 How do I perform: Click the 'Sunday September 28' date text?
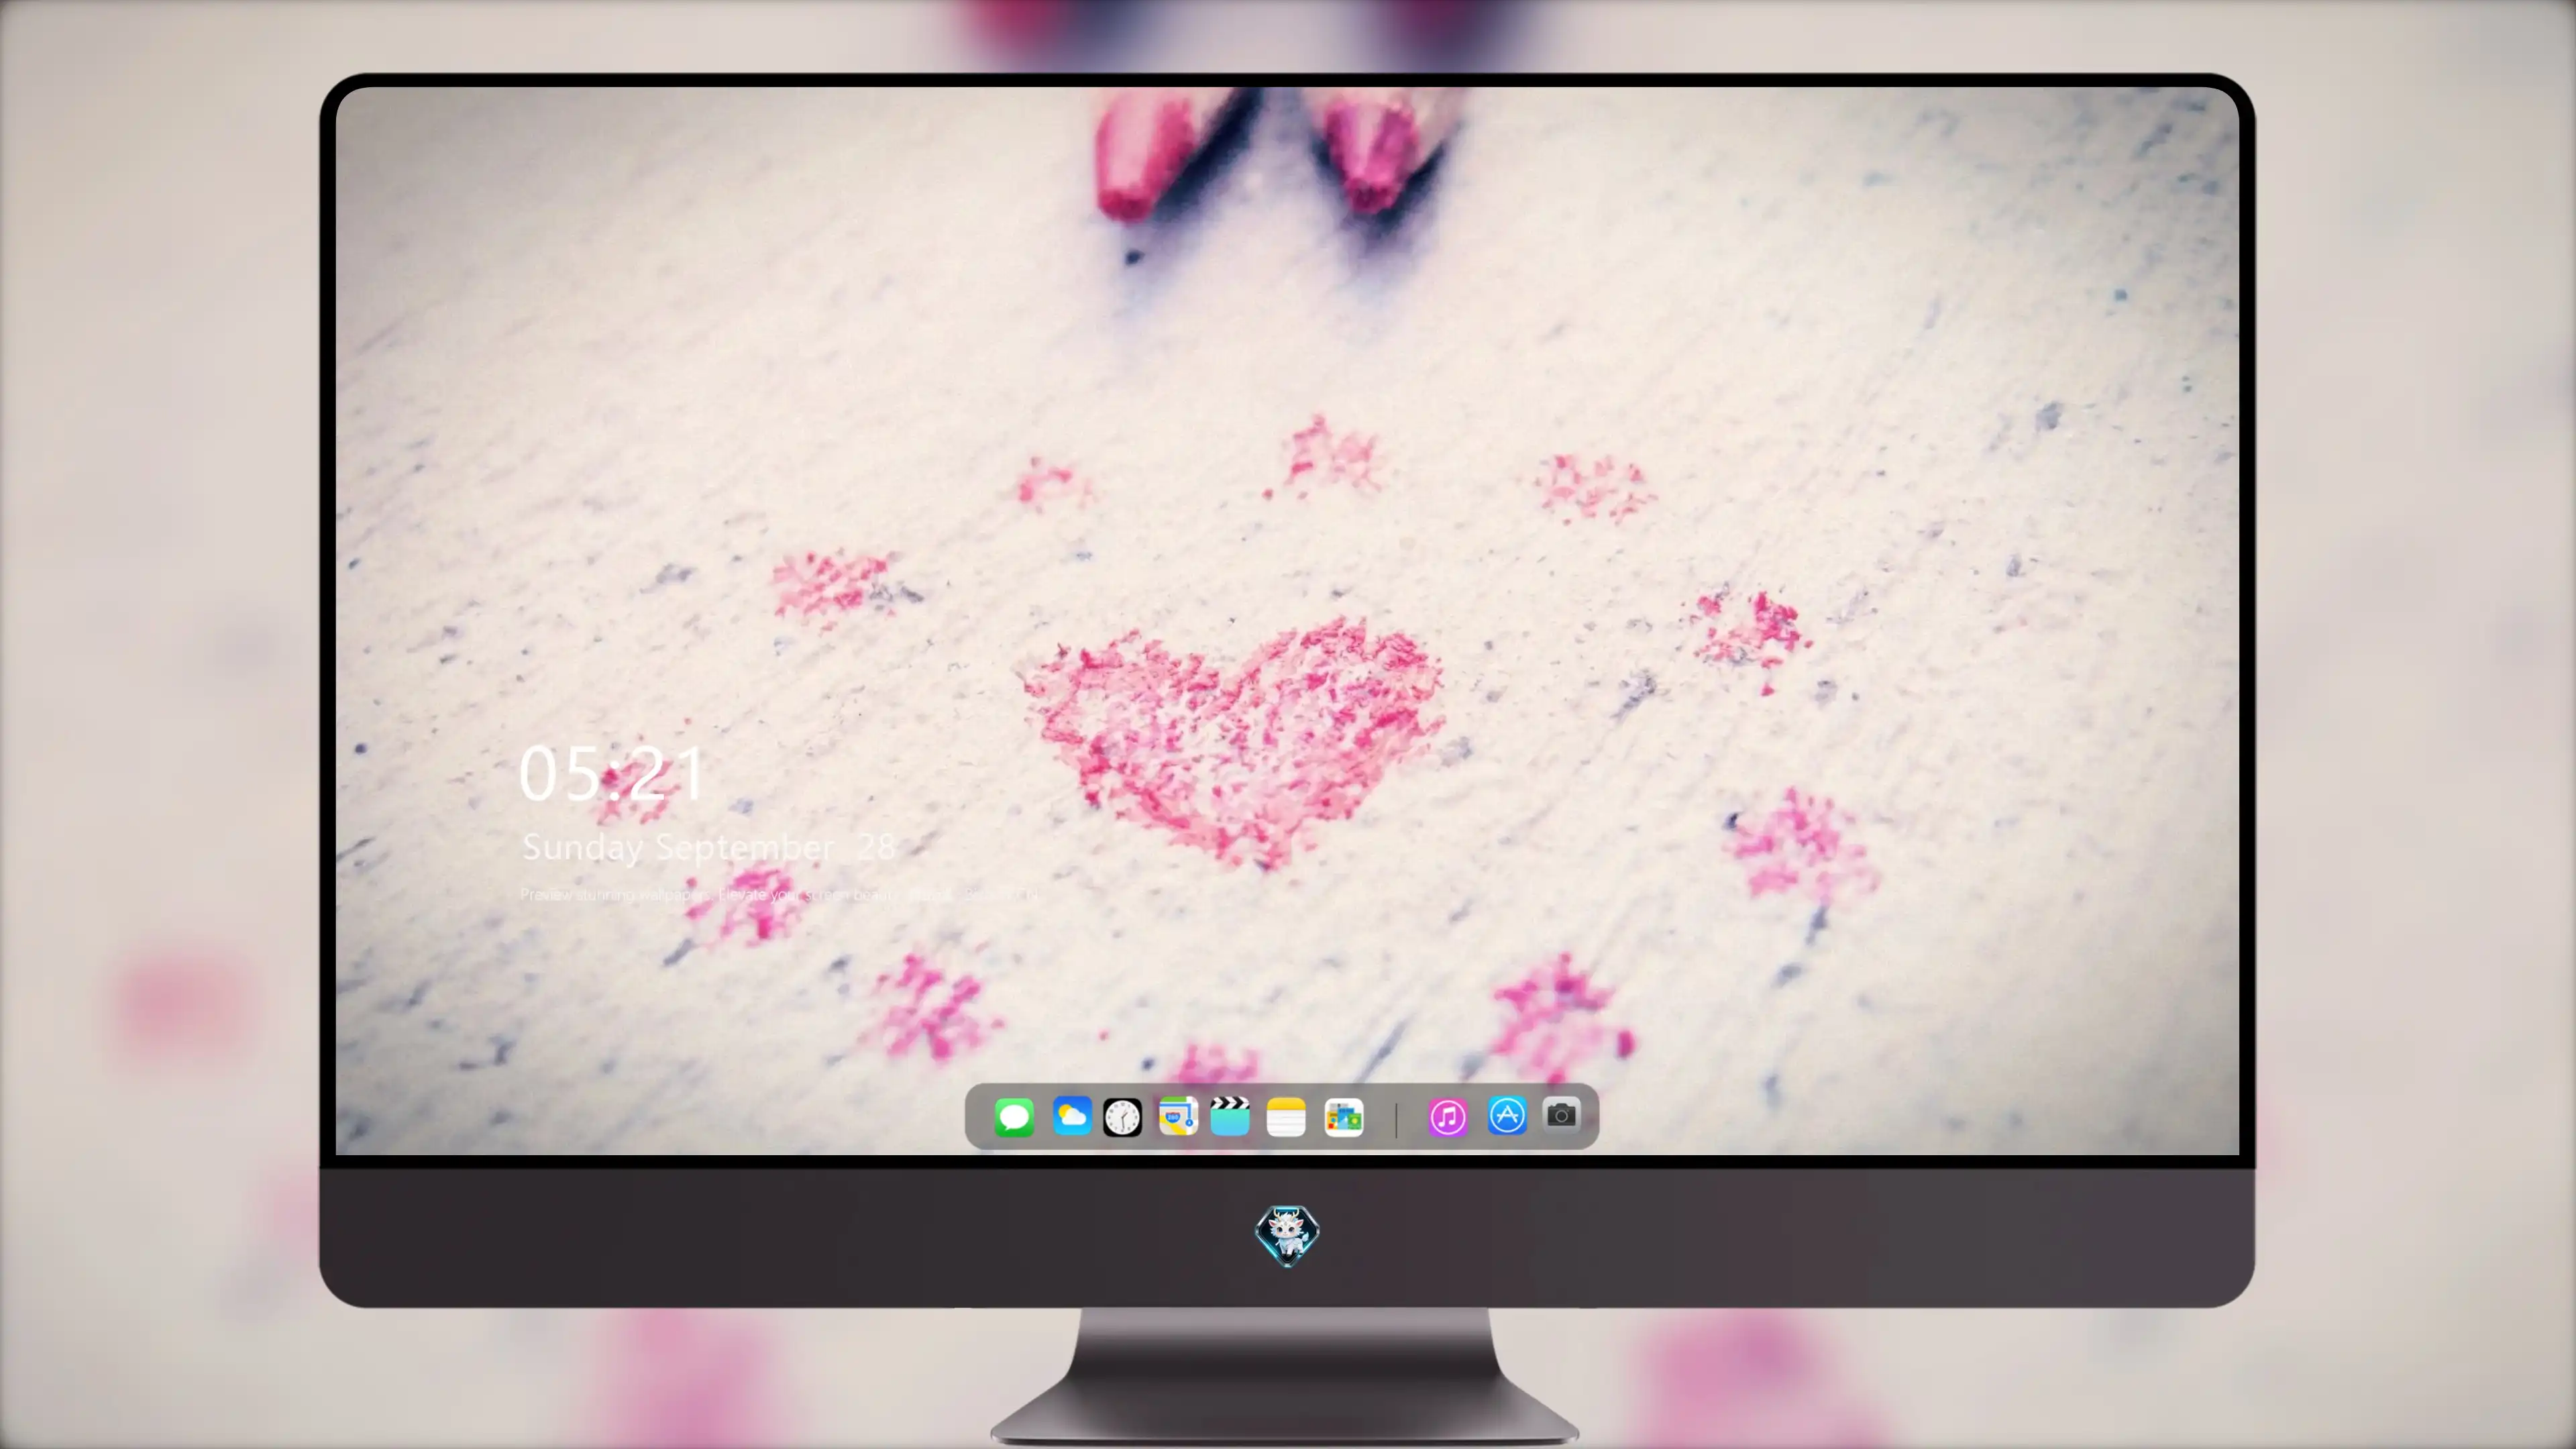[708, 848]
